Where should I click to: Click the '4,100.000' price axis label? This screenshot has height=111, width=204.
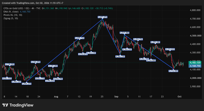pos(195,69)
